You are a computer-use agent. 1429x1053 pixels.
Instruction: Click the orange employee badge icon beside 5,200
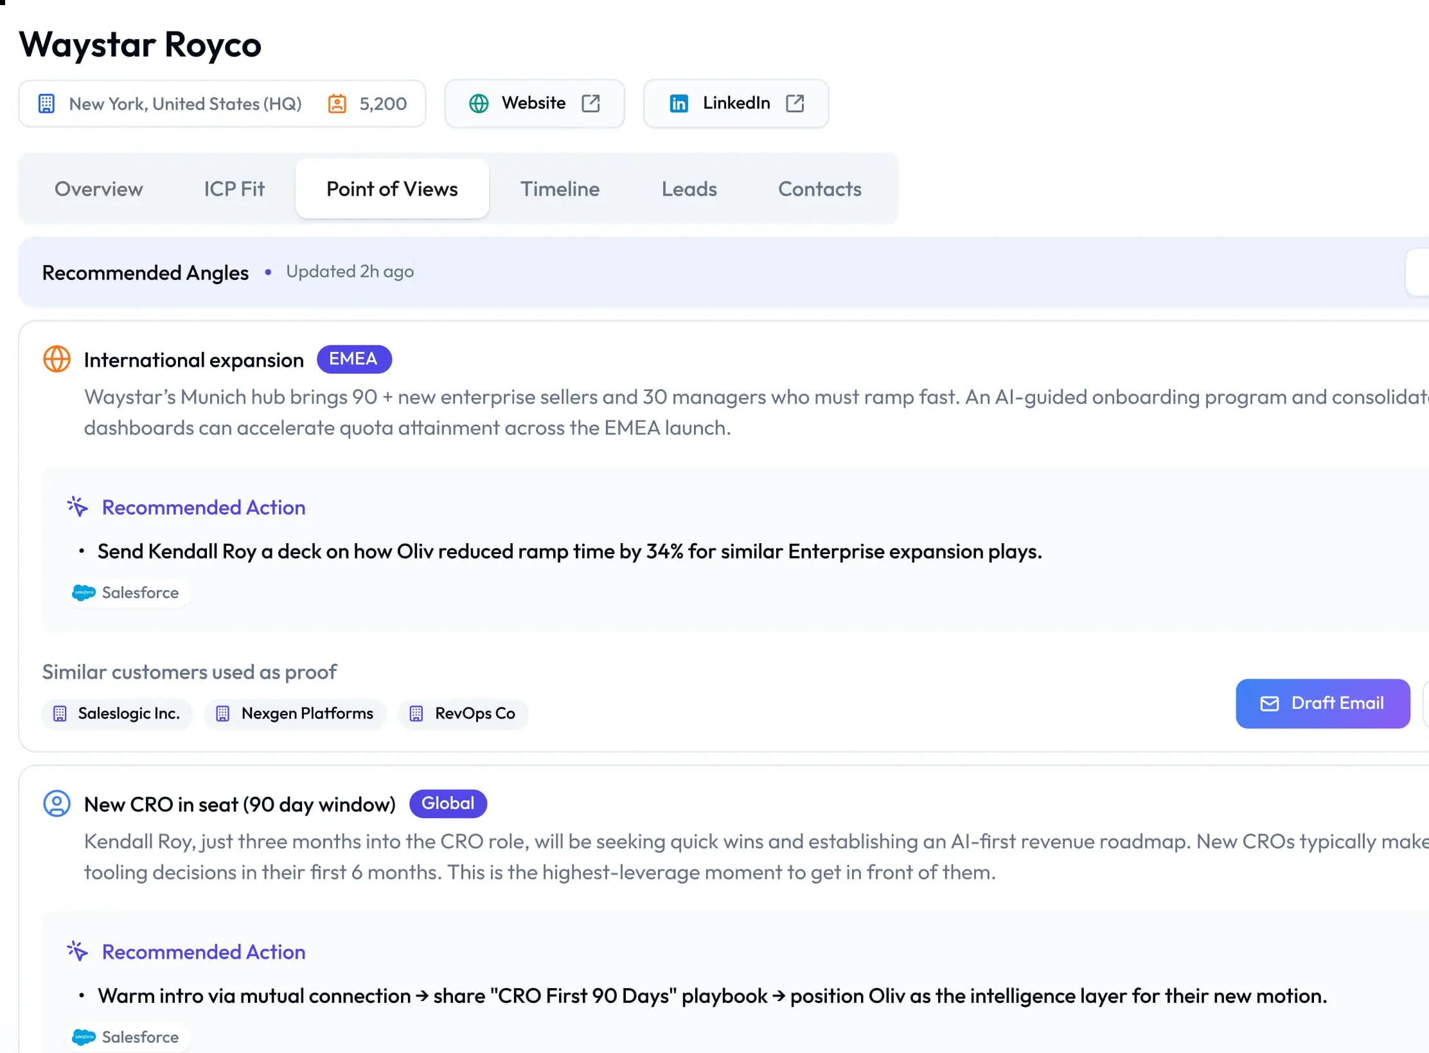click(x=337, y=103)
